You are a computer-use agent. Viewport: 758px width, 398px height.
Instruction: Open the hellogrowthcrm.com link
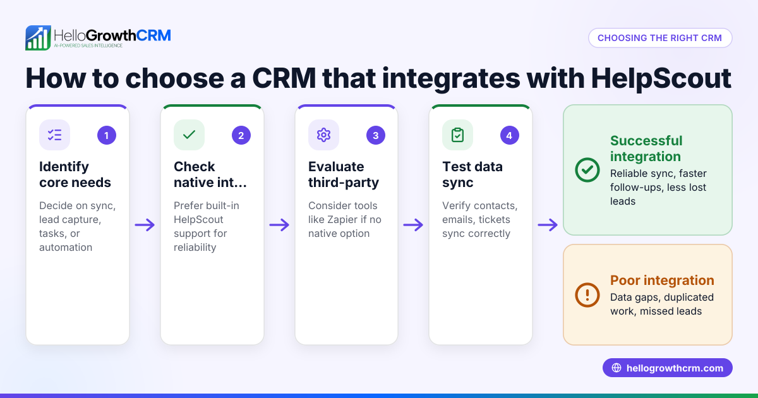[668, 368]
